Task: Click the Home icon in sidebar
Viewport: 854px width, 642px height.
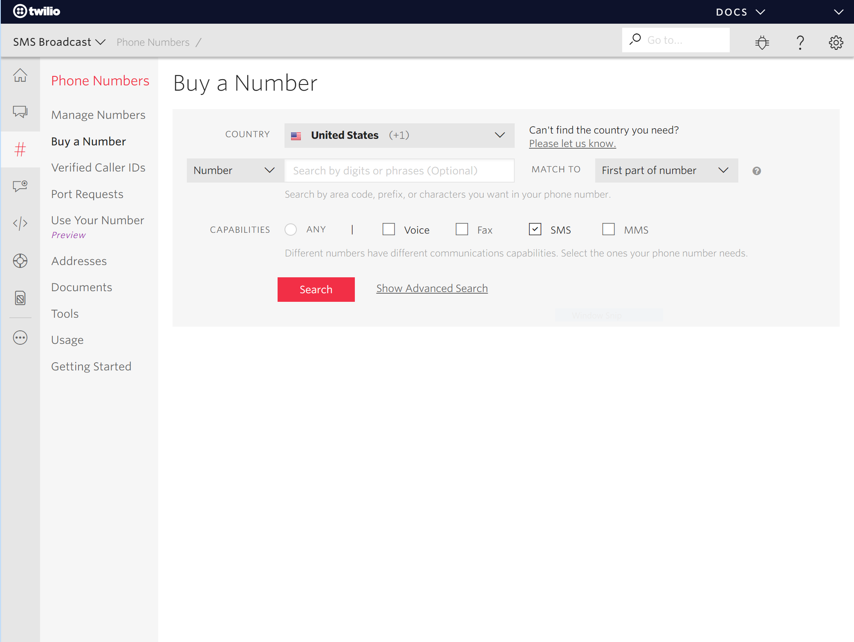Action: (x=20, y=76)
